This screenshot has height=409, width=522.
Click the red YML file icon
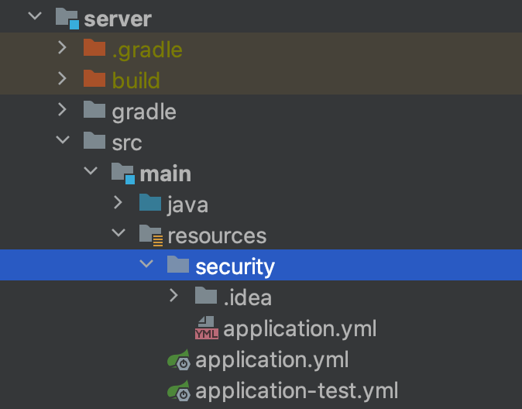207,328
